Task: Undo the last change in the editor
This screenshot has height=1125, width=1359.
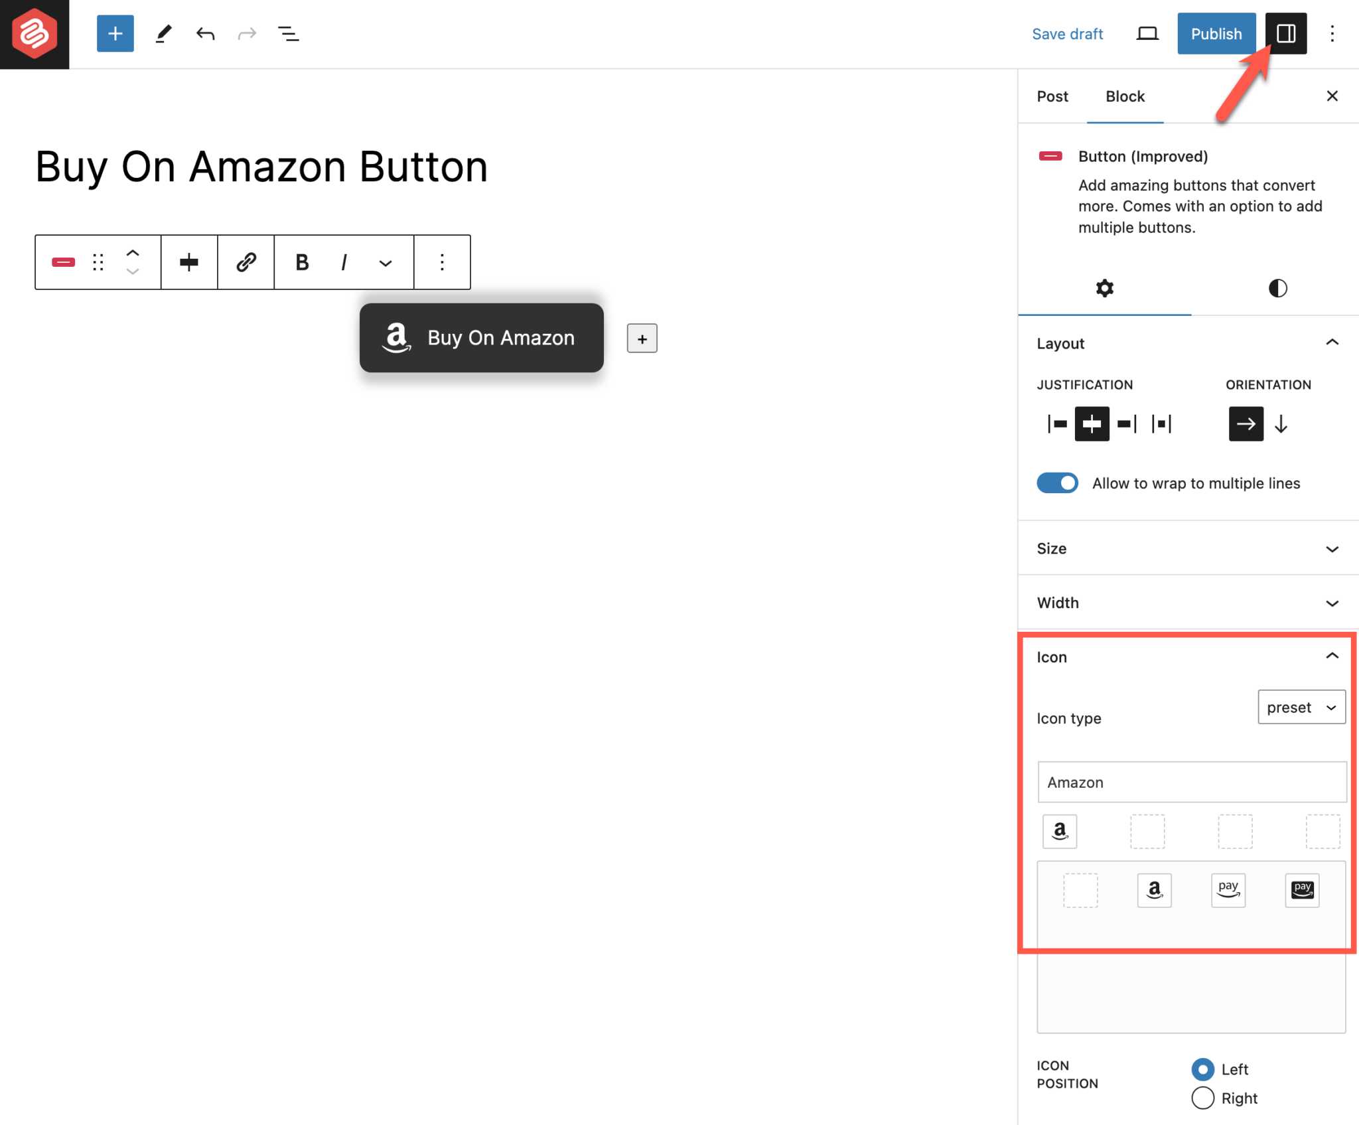Action: (x=205, y=33)
